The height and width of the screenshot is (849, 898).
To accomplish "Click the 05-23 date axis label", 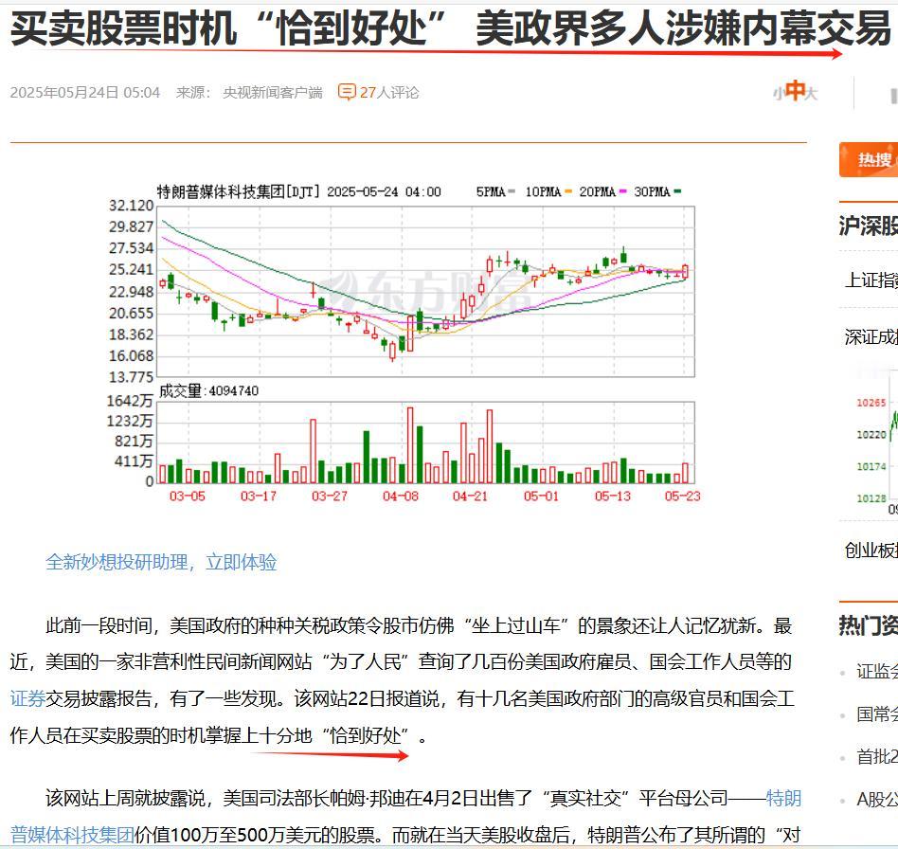I will click(683, 497).
